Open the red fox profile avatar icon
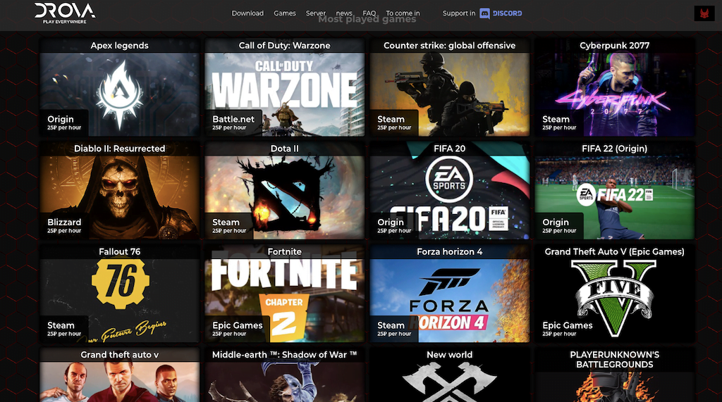This screenshot has height=402, width=722. 704,13
